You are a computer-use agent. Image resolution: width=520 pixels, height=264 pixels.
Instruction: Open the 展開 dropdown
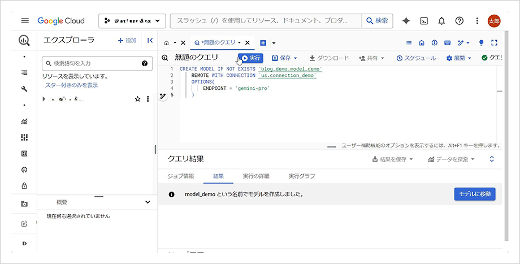tap(459, 58)
